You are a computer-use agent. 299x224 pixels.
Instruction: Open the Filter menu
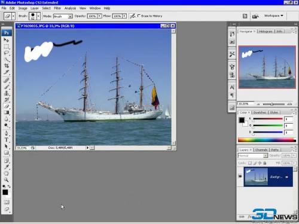point(57,8)
